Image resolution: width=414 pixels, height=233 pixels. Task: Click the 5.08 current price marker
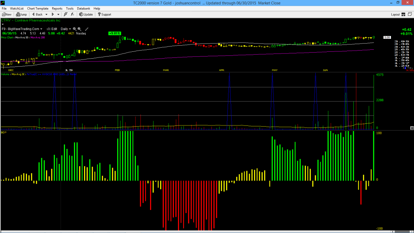click(387, 38)
